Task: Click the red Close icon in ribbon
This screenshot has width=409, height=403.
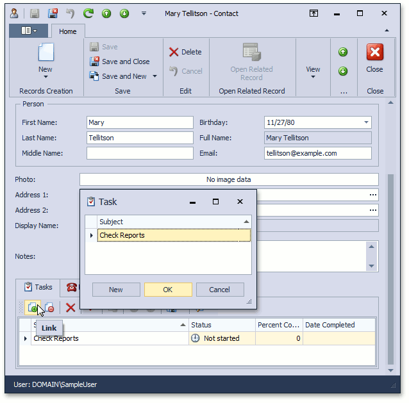Action: click(374, 54)
